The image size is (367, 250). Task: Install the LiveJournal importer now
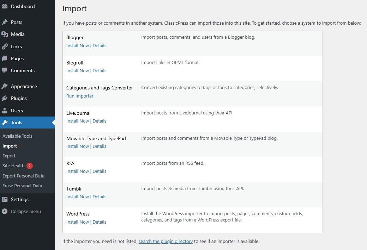(78, 121)
